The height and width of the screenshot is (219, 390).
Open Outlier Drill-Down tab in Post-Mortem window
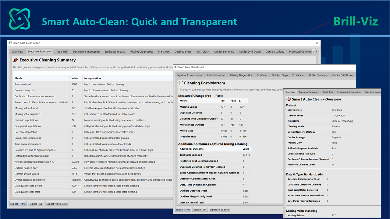342,75
